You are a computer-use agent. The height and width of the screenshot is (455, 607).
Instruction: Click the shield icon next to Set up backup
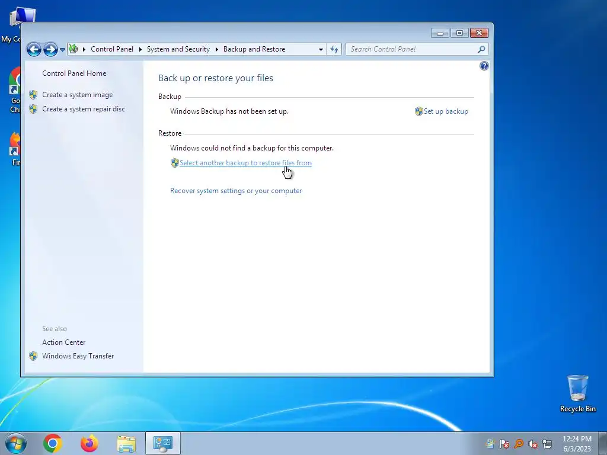418,111
